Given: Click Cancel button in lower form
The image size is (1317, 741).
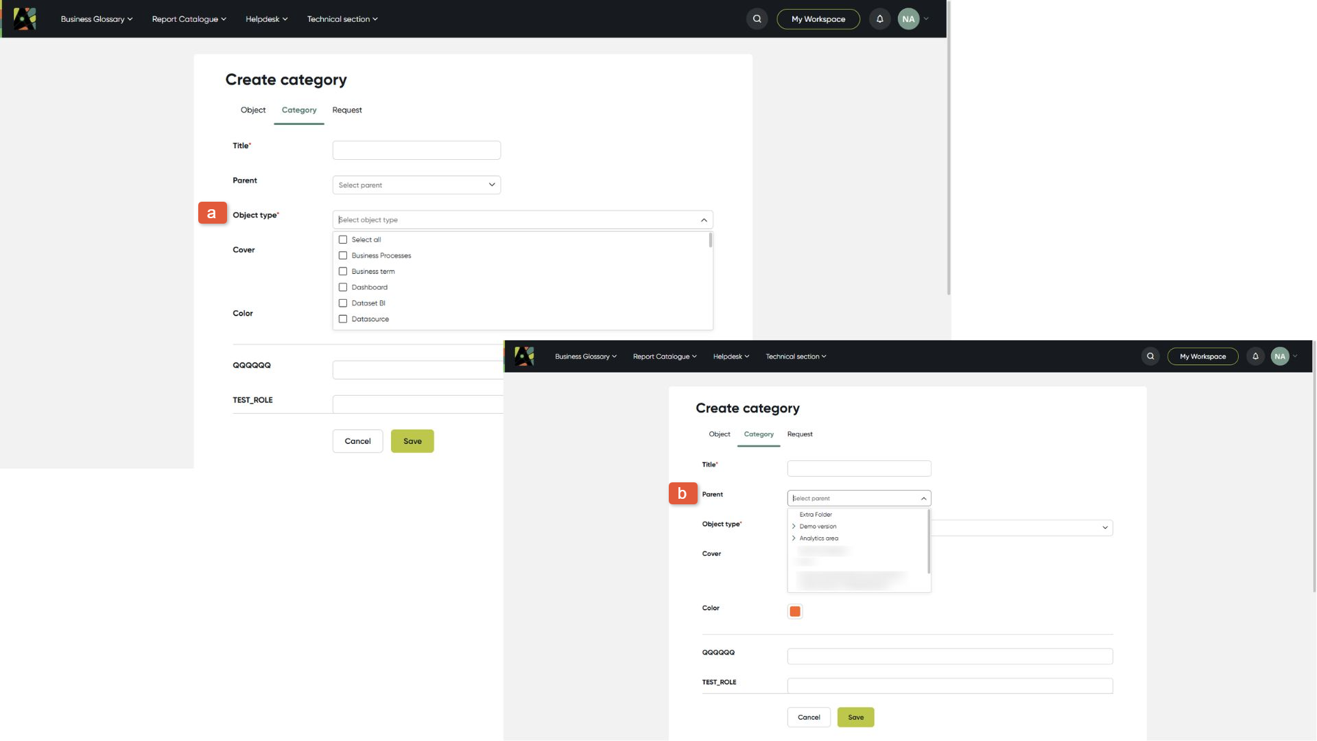Looking at the screenshot, I should coord(809,717).
